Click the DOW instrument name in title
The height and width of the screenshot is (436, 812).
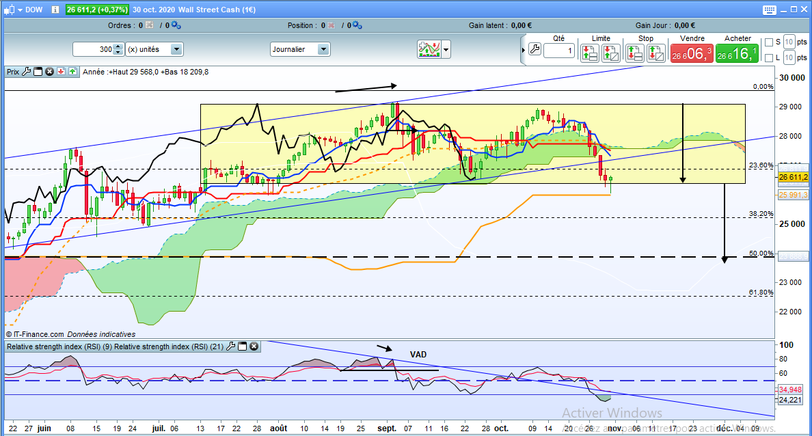tap(34, 10)
